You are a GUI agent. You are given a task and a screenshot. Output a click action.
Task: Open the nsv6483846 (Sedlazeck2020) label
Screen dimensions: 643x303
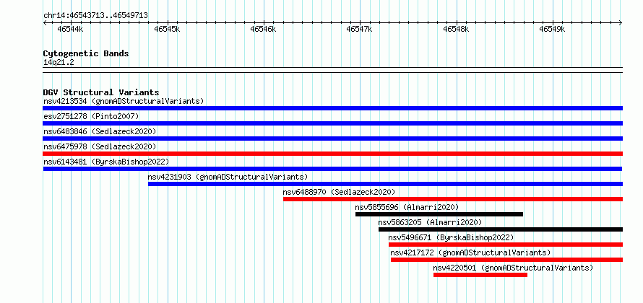coord(100,131)
